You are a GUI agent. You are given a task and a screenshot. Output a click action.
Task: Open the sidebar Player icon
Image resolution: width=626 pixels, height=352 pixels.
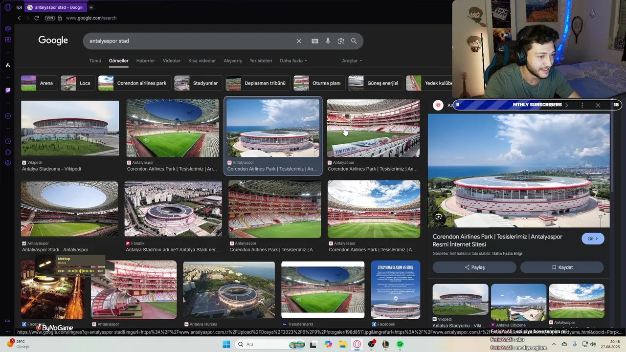8,116
